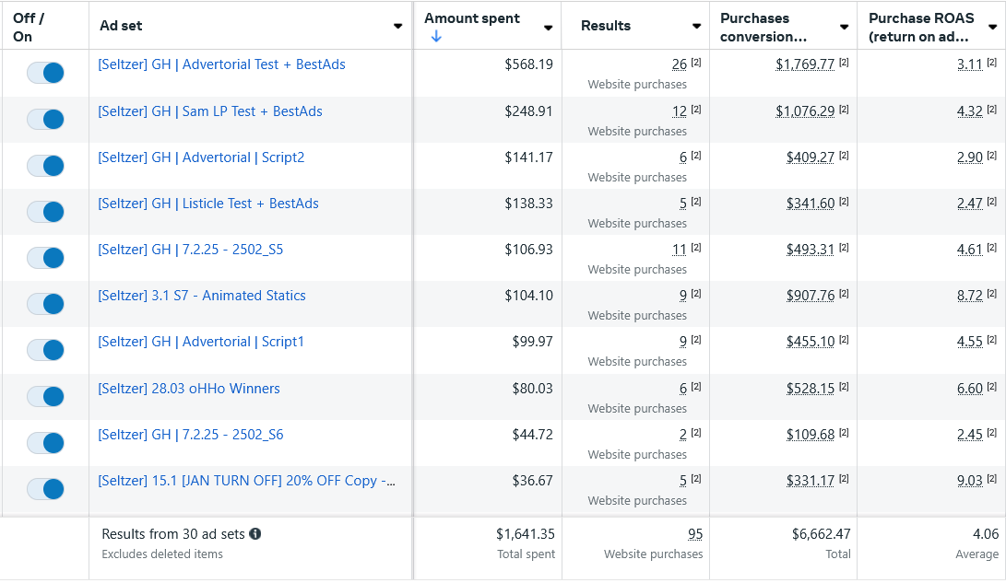Open the Purchases conversion column dropdown arrow
This screenshot has width=1006, height=583.
(845, 27)
